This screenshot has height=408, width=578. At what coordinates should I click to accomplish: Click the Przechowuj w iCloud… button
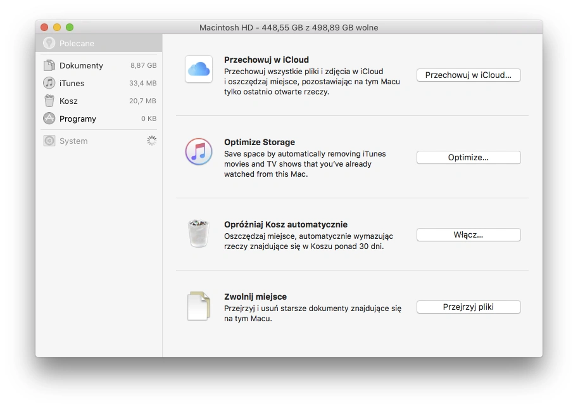coord(468,75)
